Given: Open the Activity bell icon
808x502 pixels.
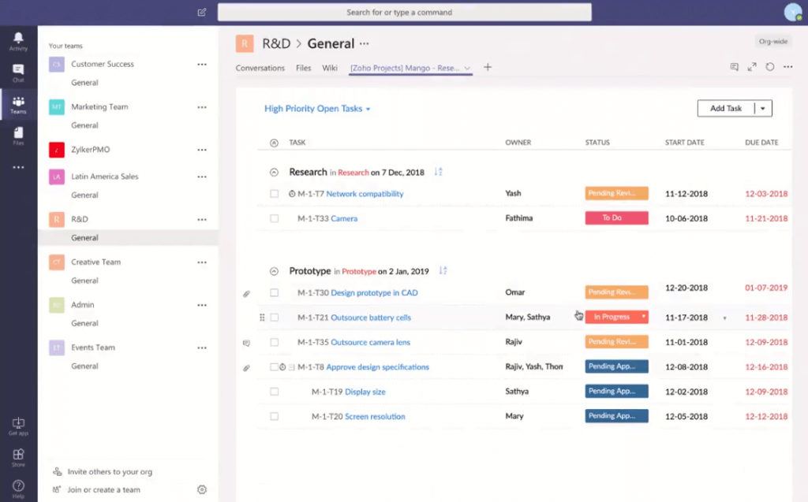Looking at the screenshot, I should click(x=18, y=41).
